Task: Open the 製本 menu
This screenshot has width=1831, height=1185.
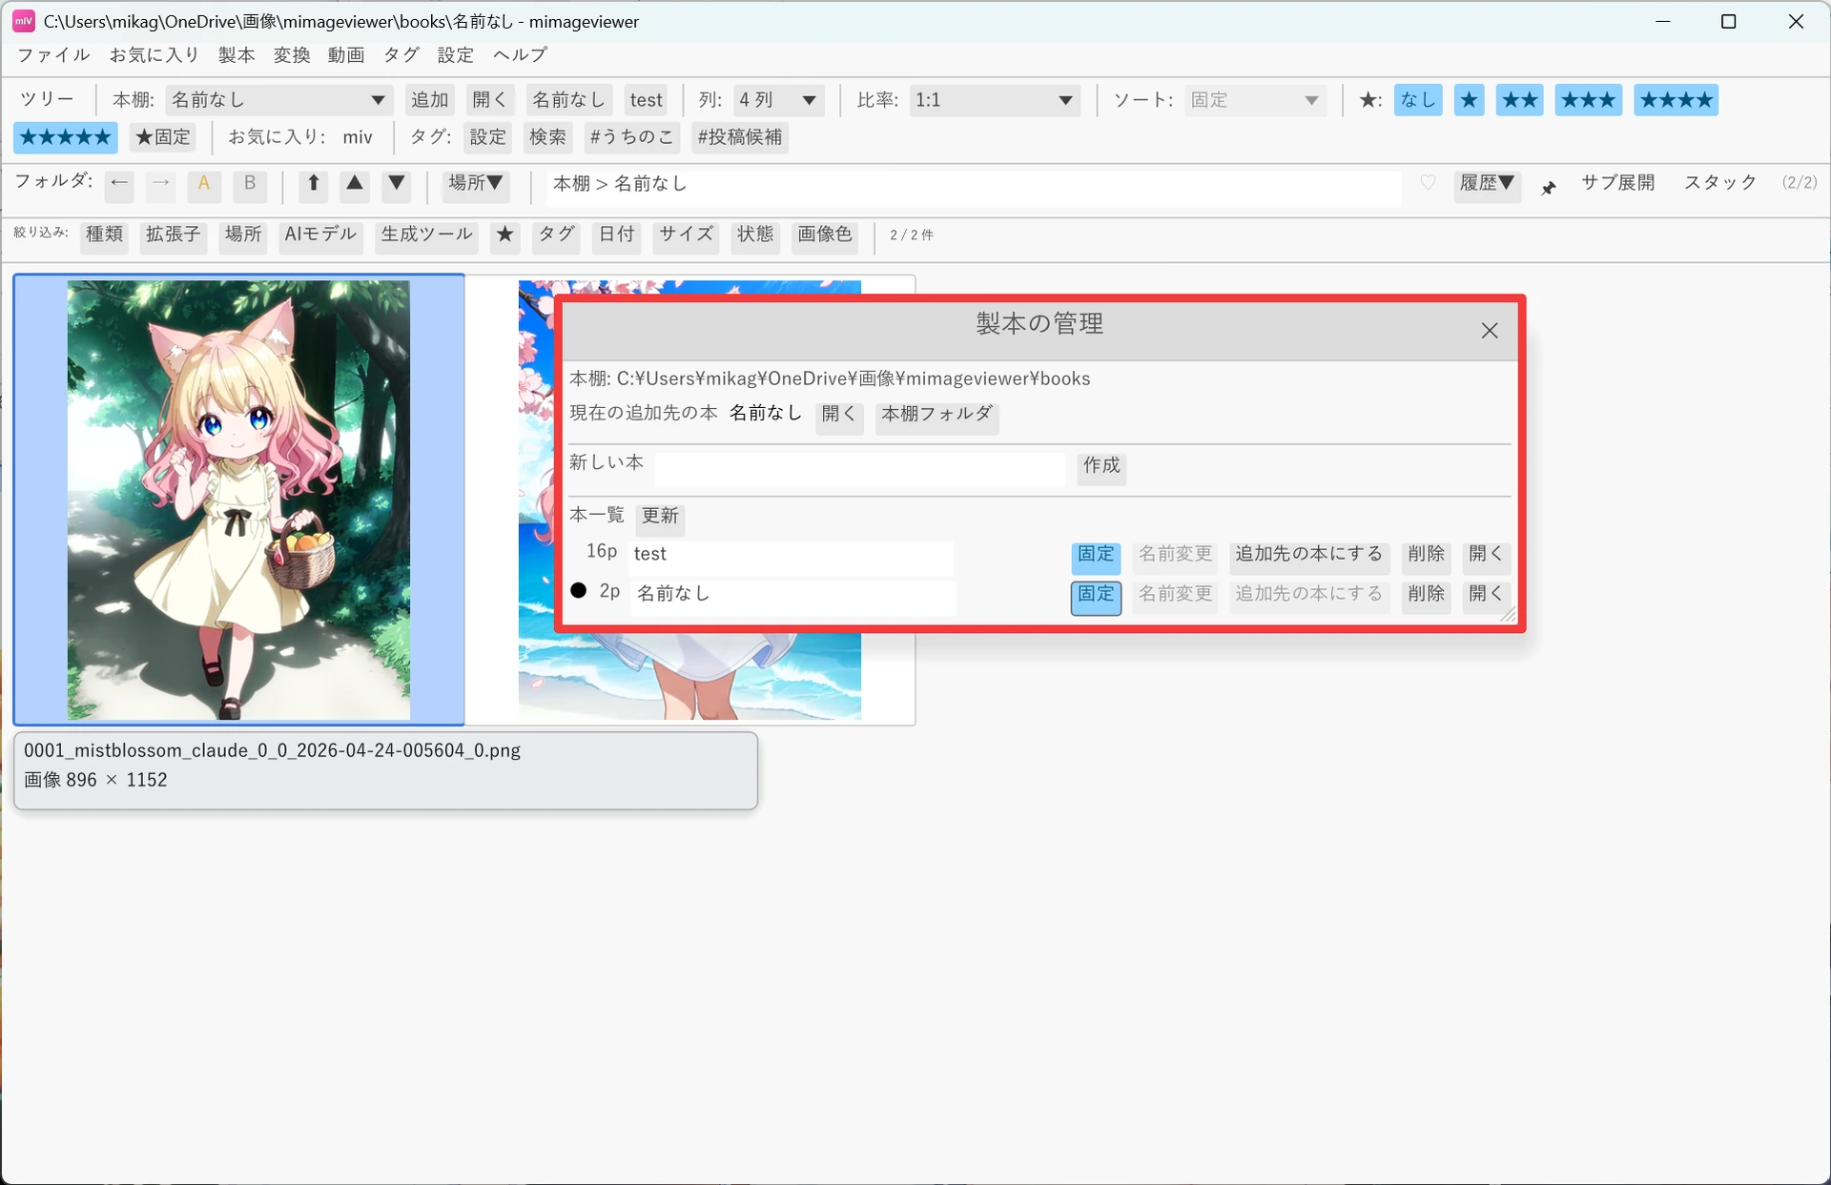Action: 237,55
